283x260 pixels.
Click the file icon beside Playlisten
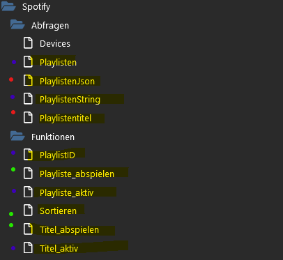[x=28, y=62]
